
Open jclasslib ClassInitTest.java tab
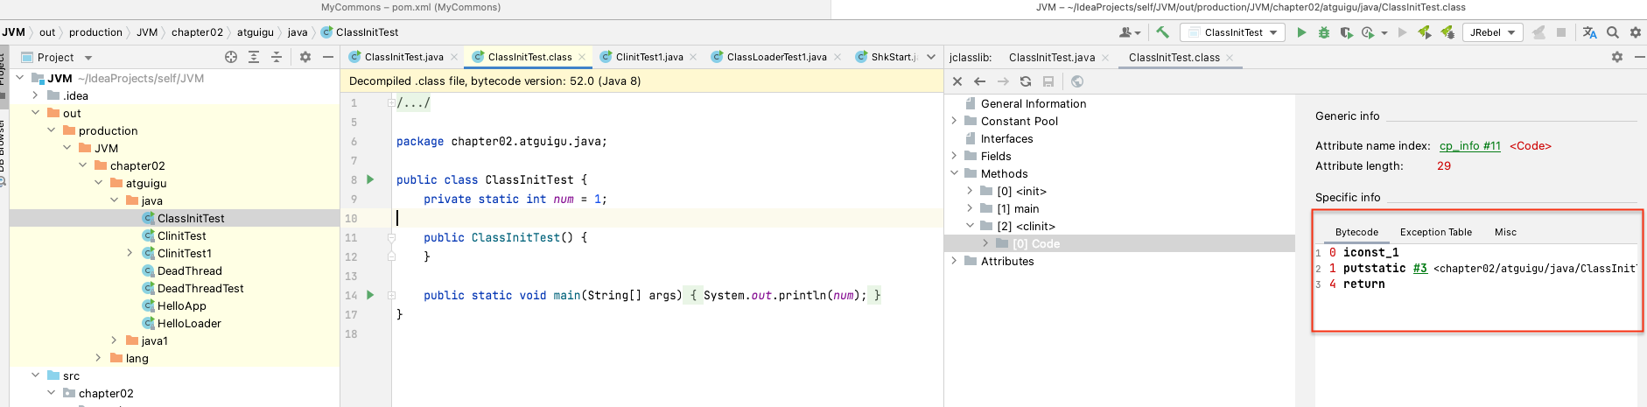pos(1052,58)
